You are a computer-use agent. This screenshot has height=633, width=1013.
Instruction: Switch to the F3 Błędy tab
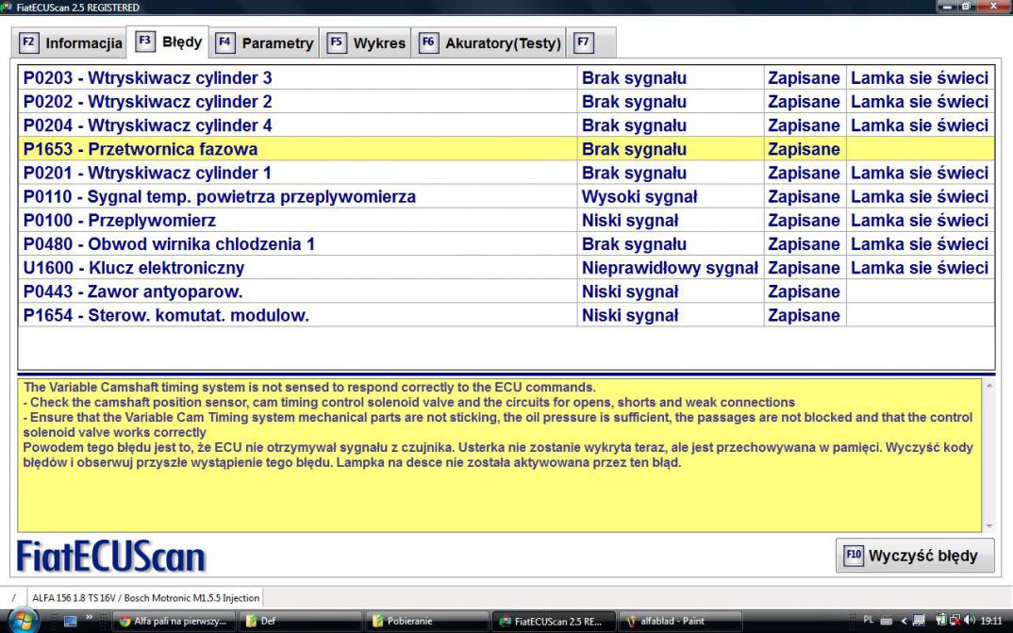coord(167,42)
